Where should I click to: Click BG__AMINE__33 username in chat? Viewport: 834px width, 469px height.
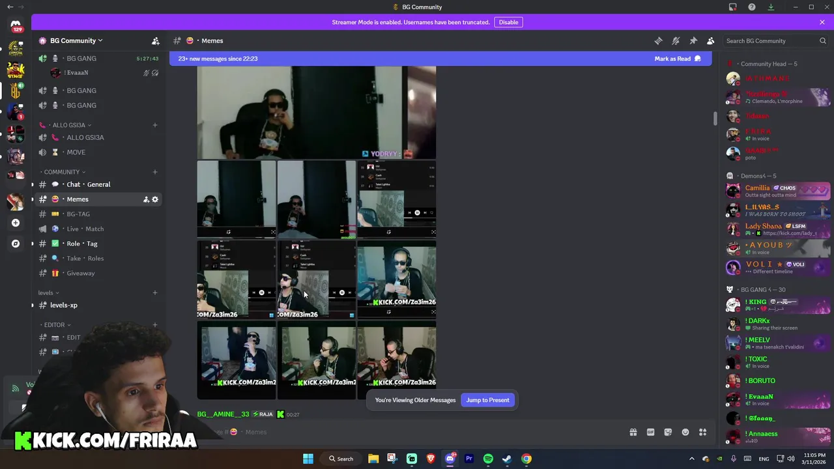tap(223, 414)
